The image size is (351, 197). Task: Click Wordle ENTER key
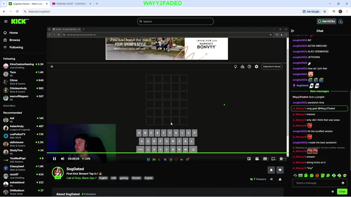pos(140,149)
